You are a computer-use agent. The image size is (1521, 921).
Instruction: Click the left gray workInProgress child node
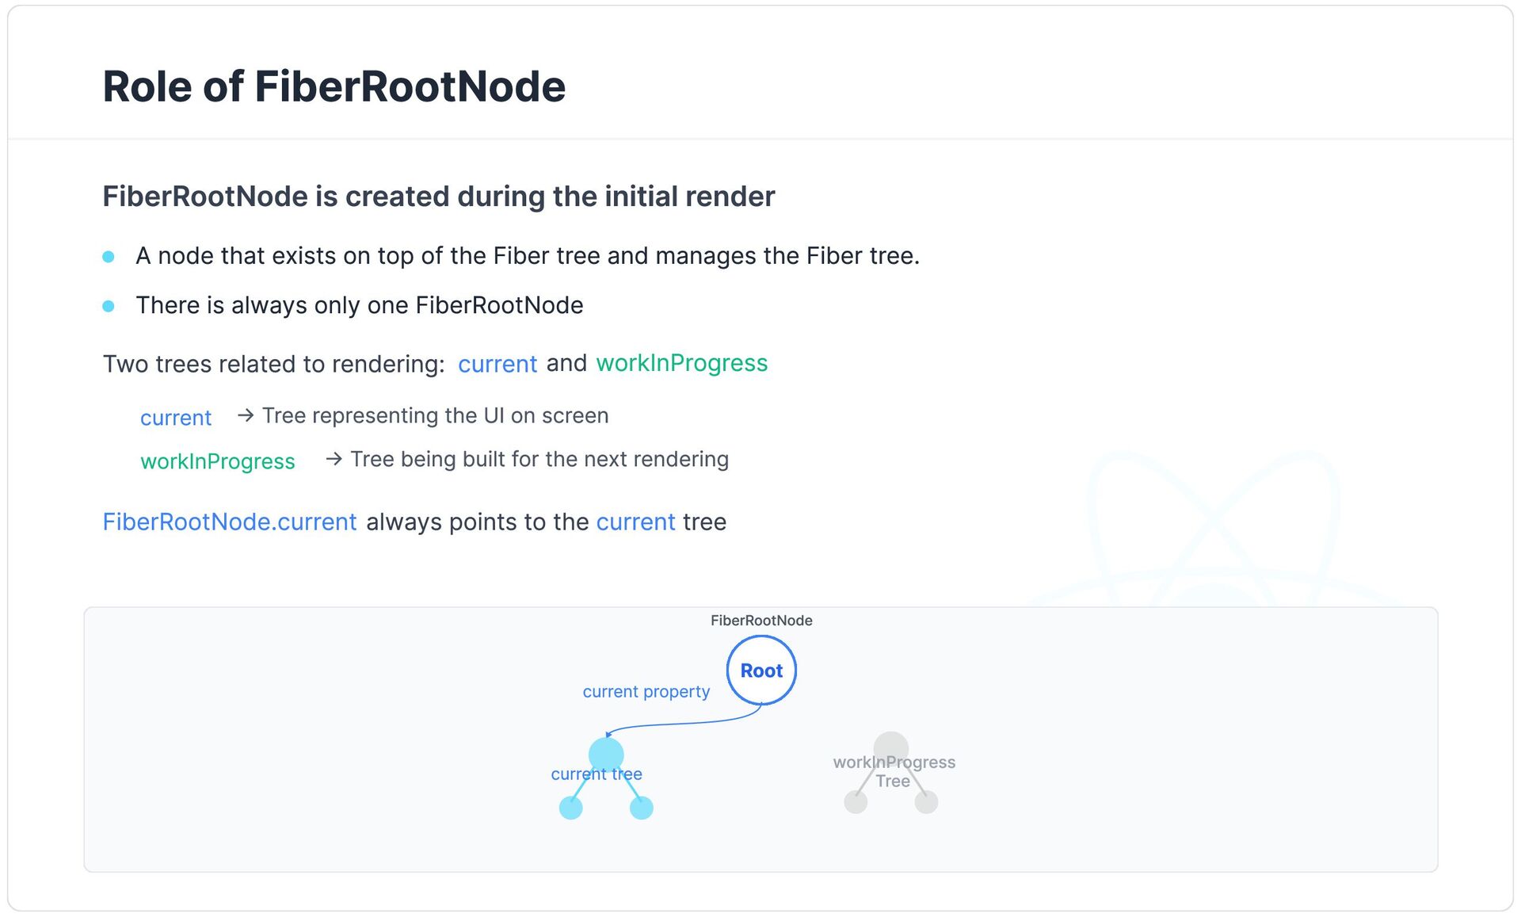pos(856,801)
